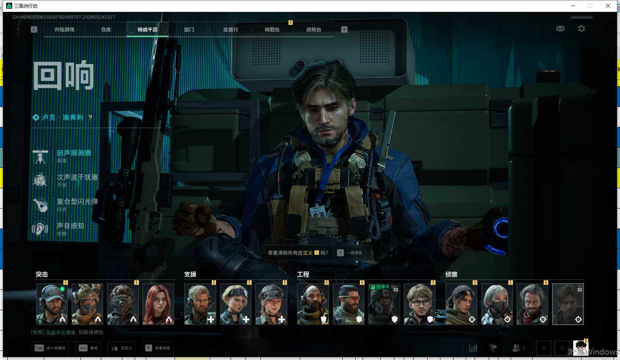Click the 次声波干扰器 skill name
620x360 pixels.
(77, 177)
